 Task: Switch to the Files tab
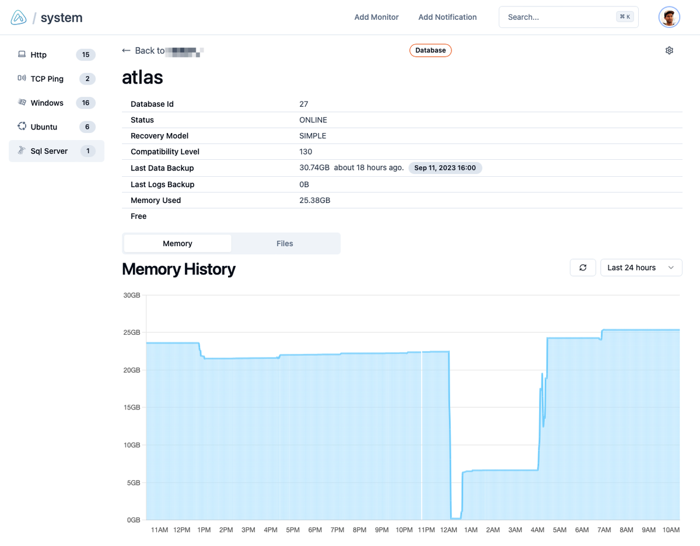pos(285,243)
